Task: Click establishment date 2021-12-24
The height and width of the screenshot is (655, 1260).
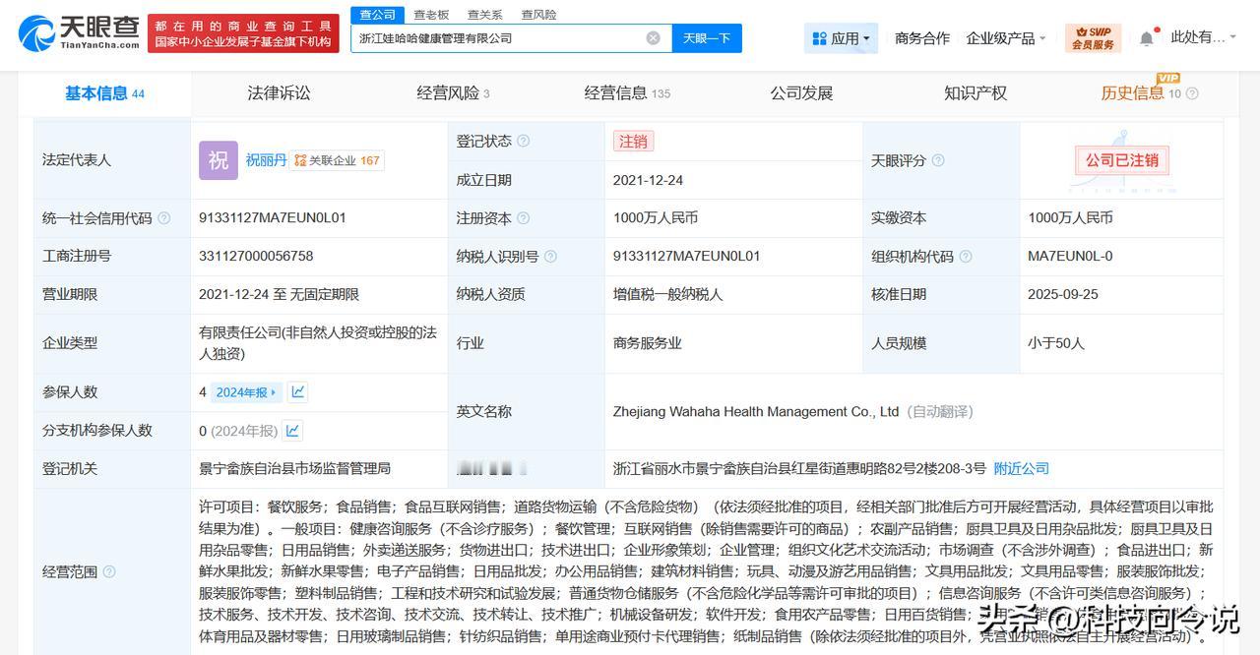Action: (x=648, y=180)
